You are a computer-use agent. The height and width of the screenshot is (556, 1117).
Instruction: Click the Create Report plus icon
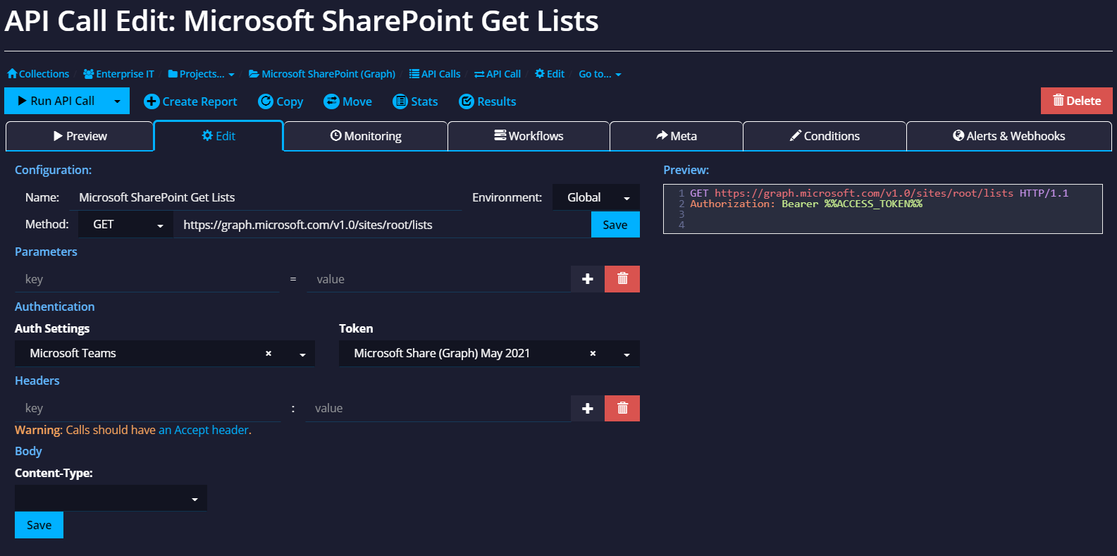pos(151,101)
